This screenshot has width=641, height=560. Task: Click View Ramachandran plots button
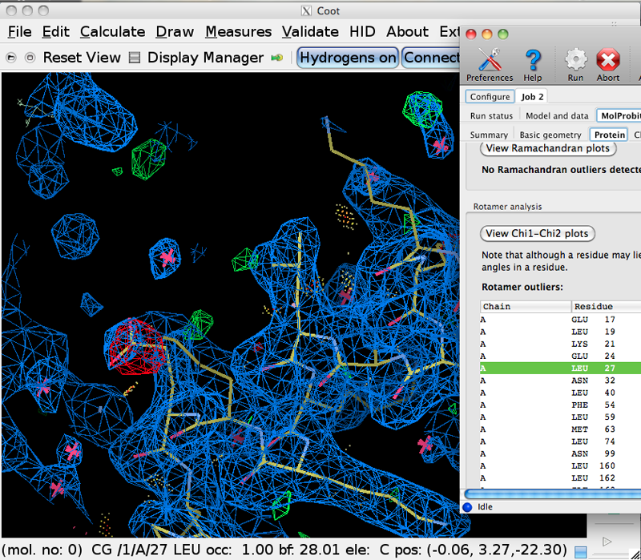point(549,148)
